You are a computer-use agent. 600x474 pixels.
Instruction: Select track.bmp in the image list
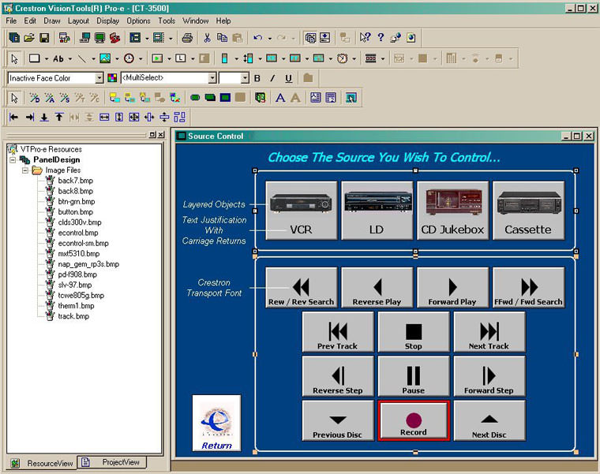pyautogui.click(x=73, y=316)
